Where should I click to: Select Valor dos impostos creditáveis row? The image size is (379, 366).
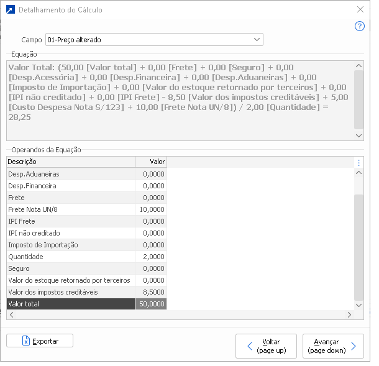click(86, 292)
